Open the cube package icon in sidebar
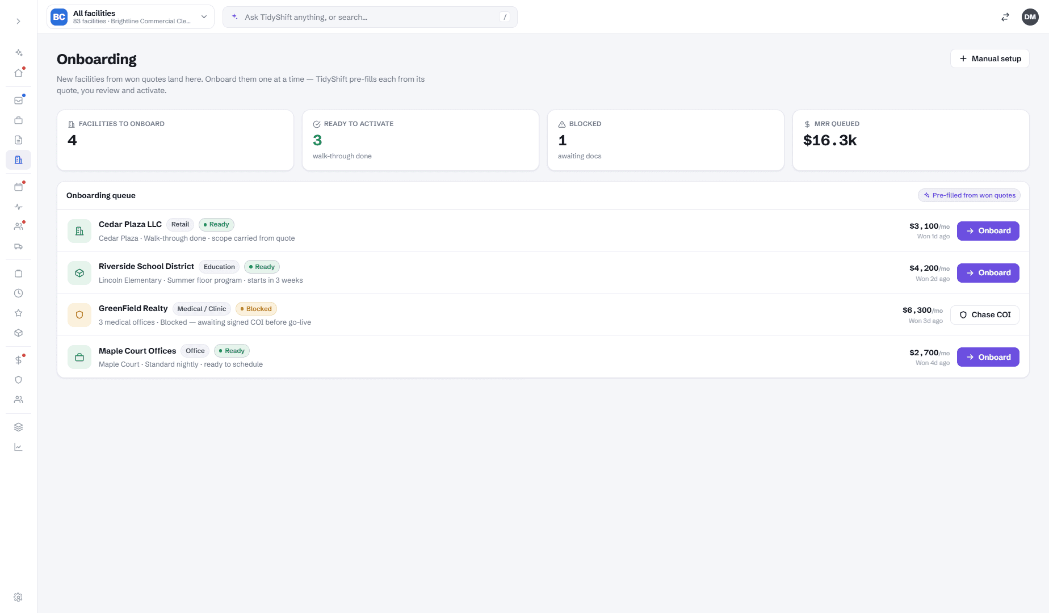Image resolution: width=1049 pixels, height=613 pixels. pos(18,333)
